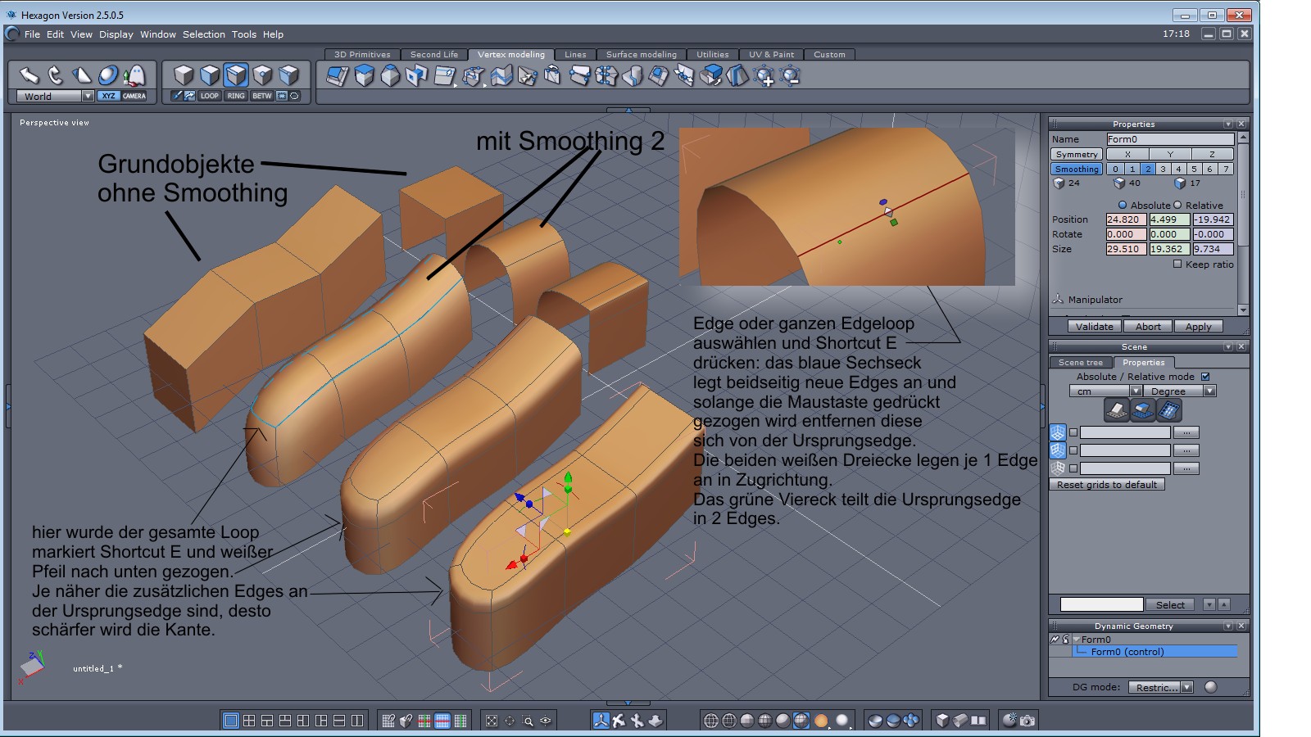Click the middle grid plane icon
This screenshot has width=1311, height=737.
[x=1142, y=410]
